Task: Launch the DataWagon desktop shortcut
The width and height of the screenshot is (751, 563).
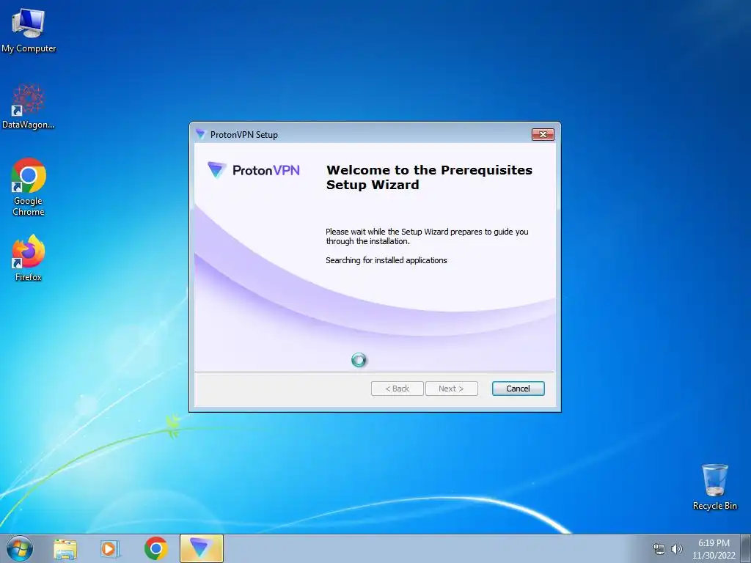Action: coord(29,107)
